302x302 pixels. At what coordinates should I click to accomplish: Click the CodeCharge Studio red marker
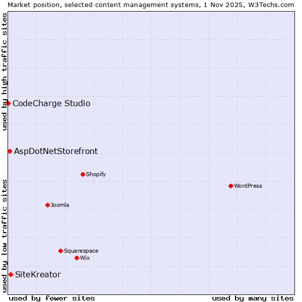click(8, 103)
